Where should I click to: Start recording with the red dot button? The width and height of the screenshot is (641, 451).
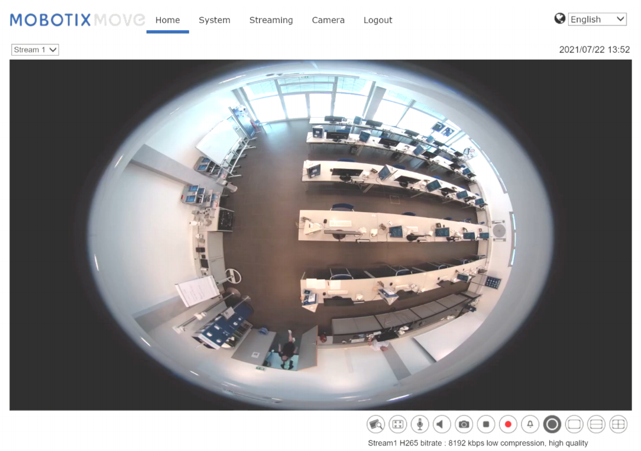[508, 424]
